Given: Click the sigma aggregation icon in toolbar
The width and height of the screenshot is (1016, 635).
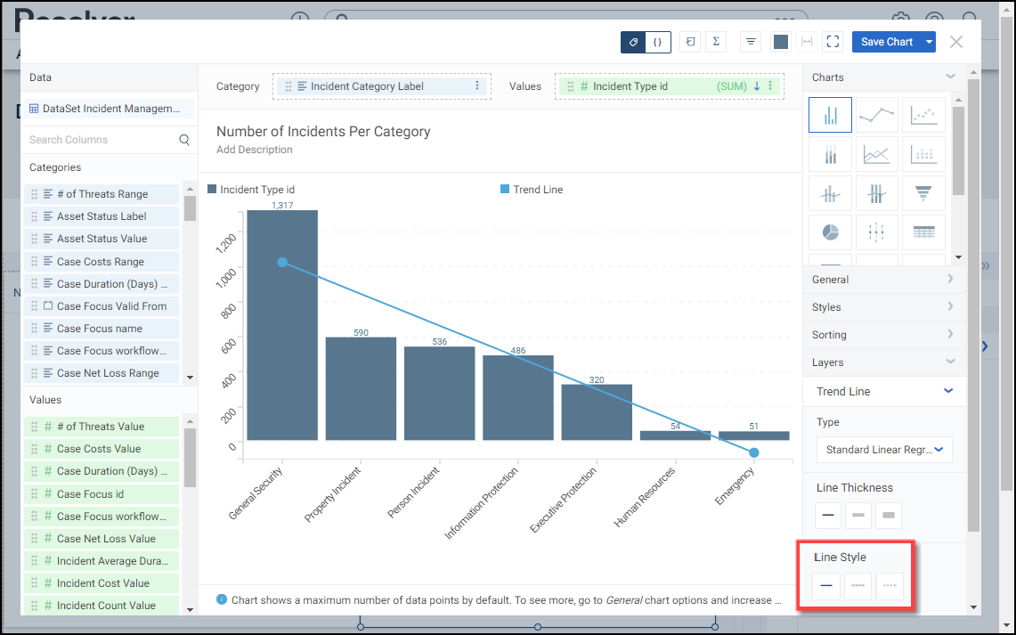Looking at the screenshot, I should coord(717,42).
